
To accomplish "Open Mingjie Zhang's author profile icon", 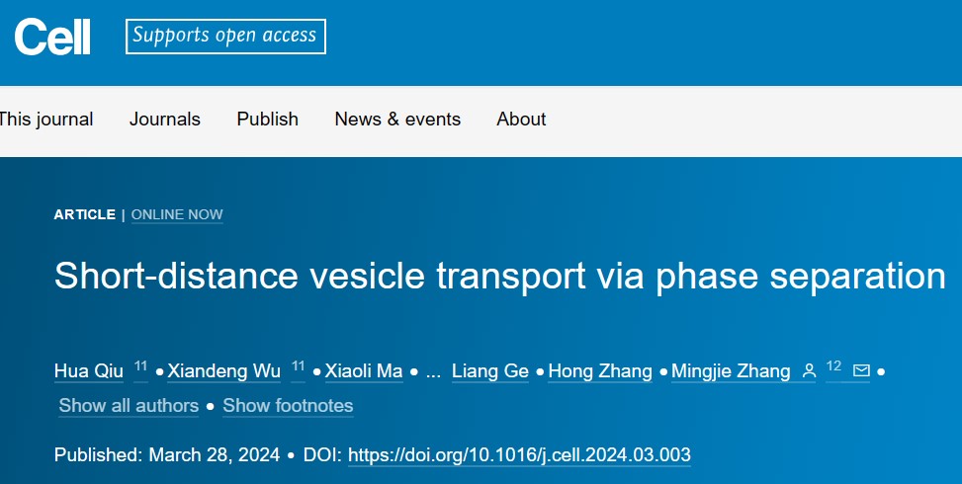I will (x=809, y=370).
